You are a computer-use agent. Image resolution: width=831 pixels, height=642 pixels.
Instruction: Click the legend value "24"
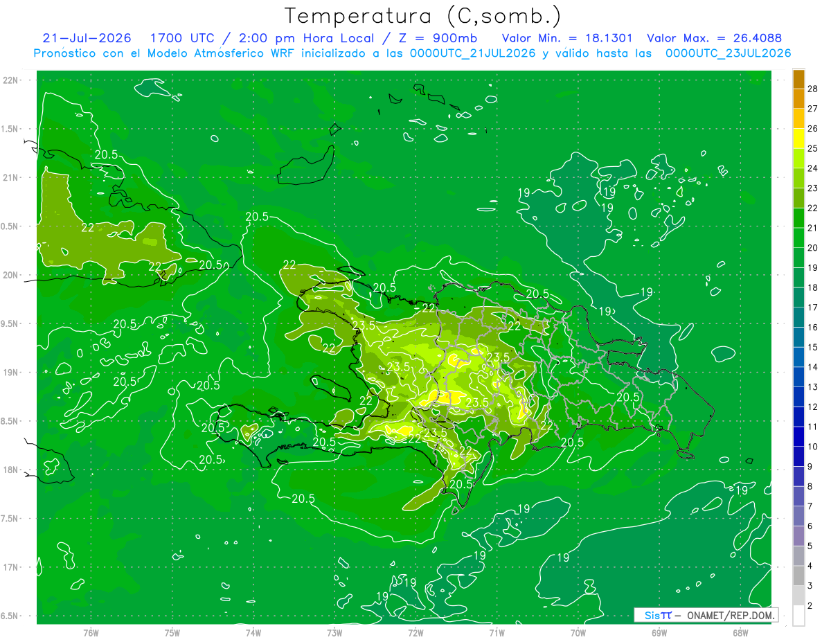coord(812,168)
